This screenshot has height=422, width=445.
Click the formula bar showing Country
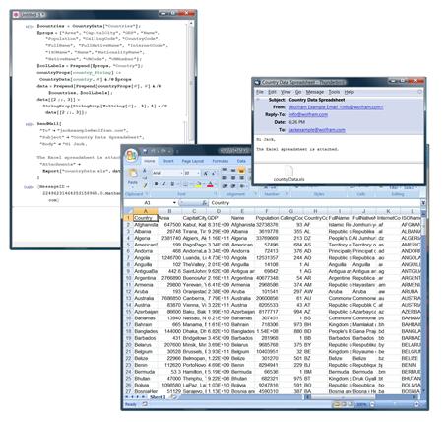click(x=314, y=203)
